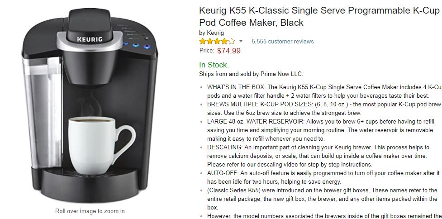442x219 pixels.
Task: Click the yellow star rating icons
Action: (217, 42)
